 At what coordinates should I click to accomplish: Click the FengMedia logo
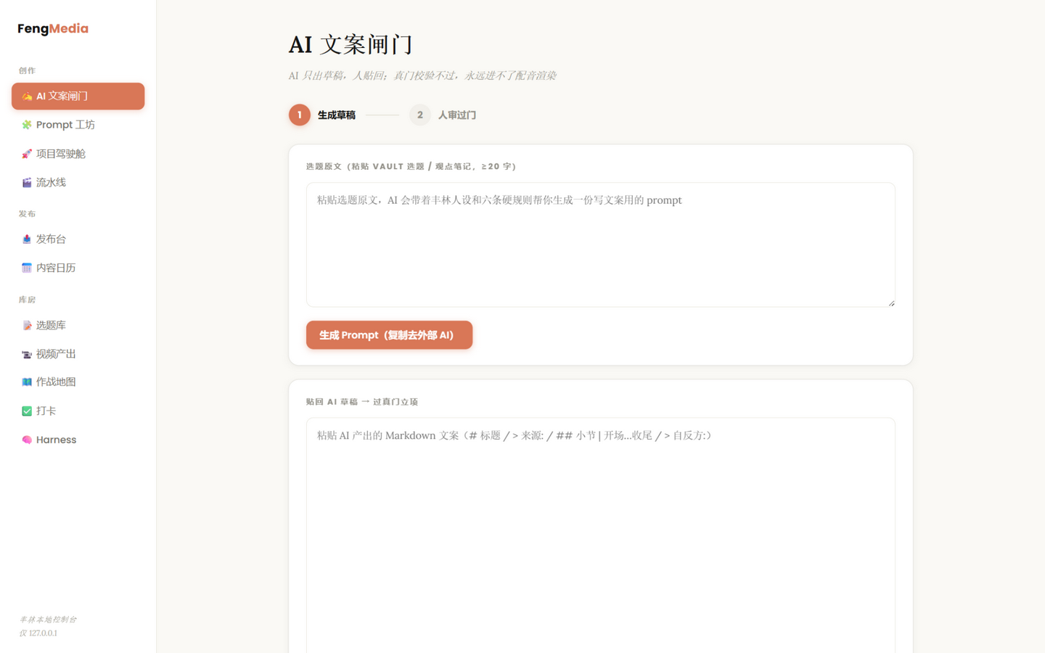click(53, 29)
